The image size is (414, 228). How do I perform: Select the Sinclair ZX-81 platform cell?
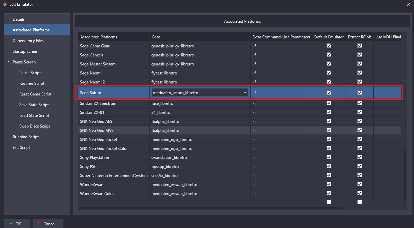pos(114,112)
